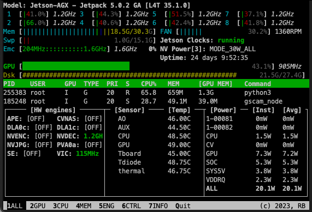Viewport: 312px width, 212px height.
Task: Click the CPU% column header
Action: click(x=149, y=84)
